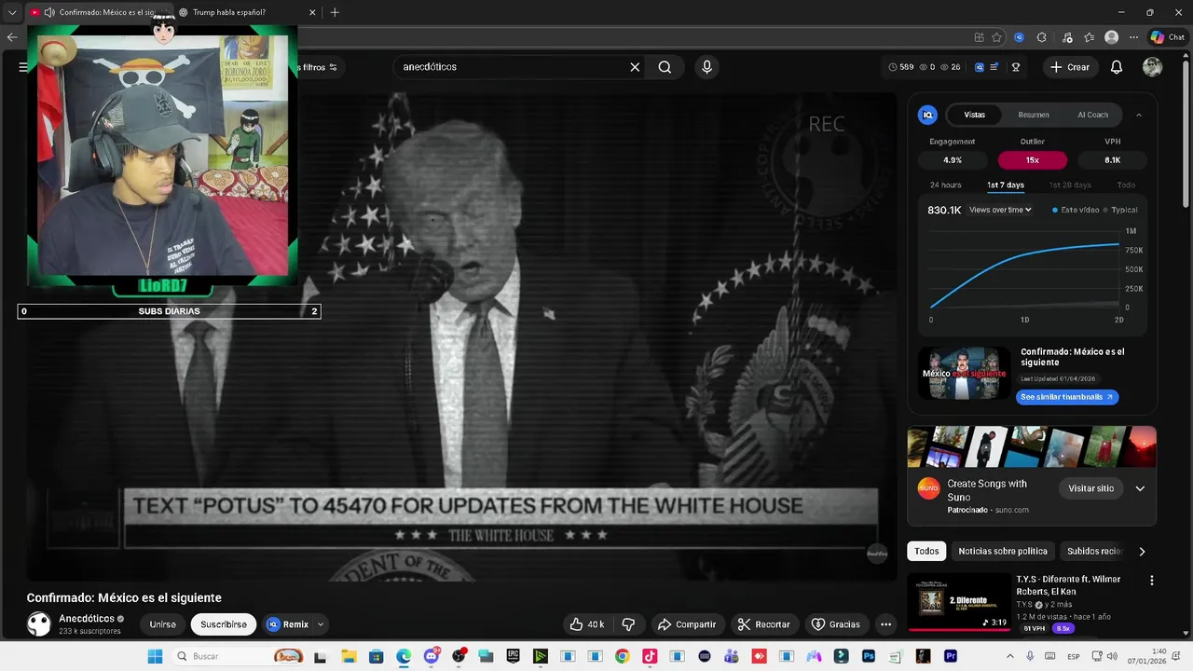
Task: Click the 15x Outlier badge
Action: [x=1032, y=160]
